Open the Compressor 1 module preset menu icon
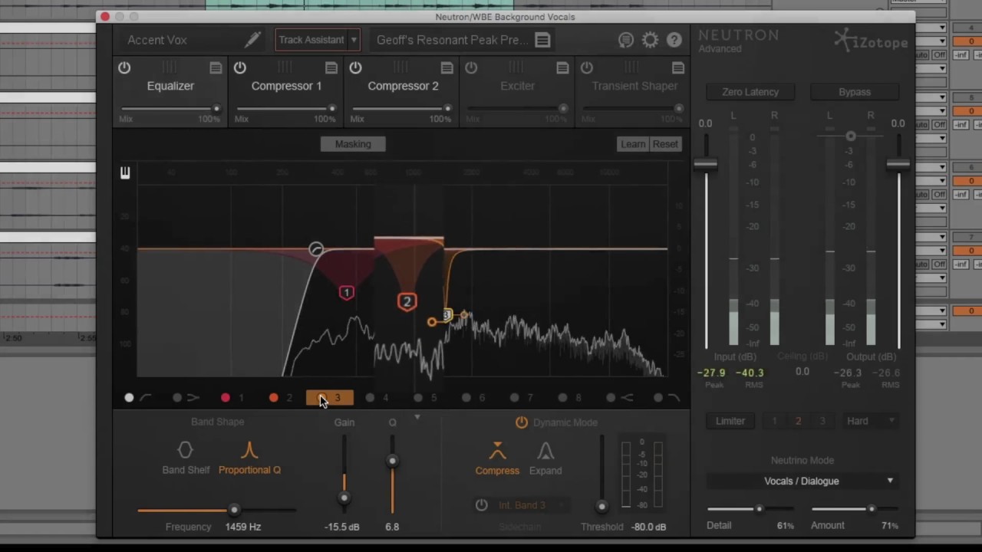The width and height of the screenshot is (982, 552). 331,68
